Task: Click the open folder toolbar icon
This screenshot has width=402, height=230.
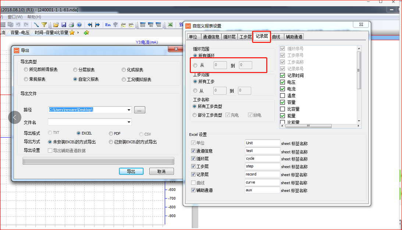Action: pos(56,25)
